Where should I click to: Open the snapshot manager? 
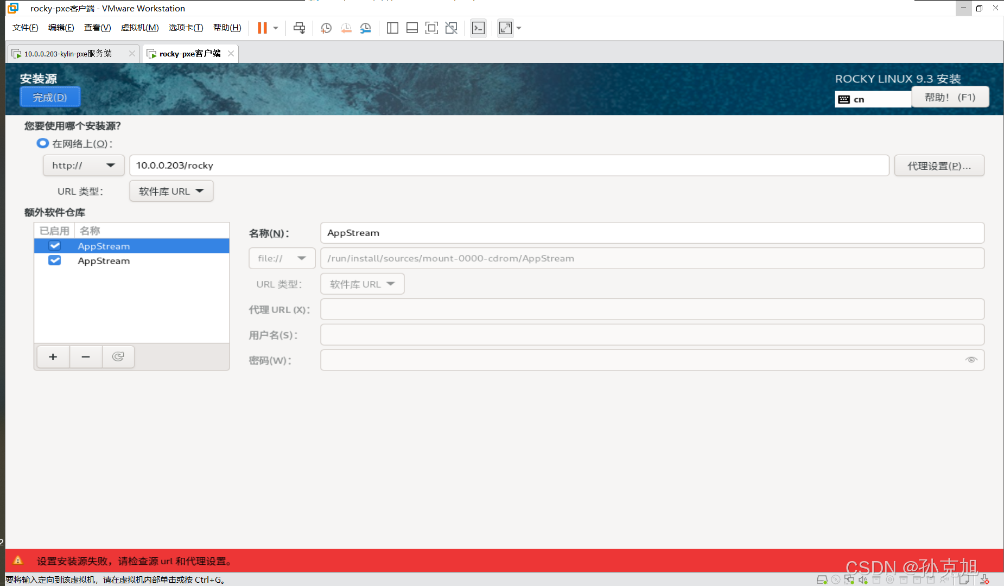pos(366,28)
